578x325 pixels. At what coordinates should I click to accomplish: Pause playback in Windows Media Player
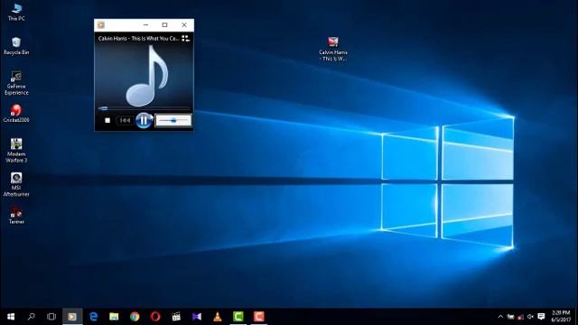(143, 120)
